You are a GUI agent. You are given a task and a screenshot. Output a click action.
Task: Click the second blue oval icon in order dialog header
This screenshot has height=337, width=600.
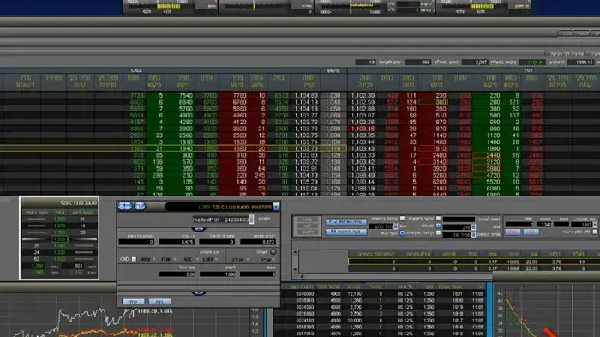pyautogui.click(x=140, y=206)
